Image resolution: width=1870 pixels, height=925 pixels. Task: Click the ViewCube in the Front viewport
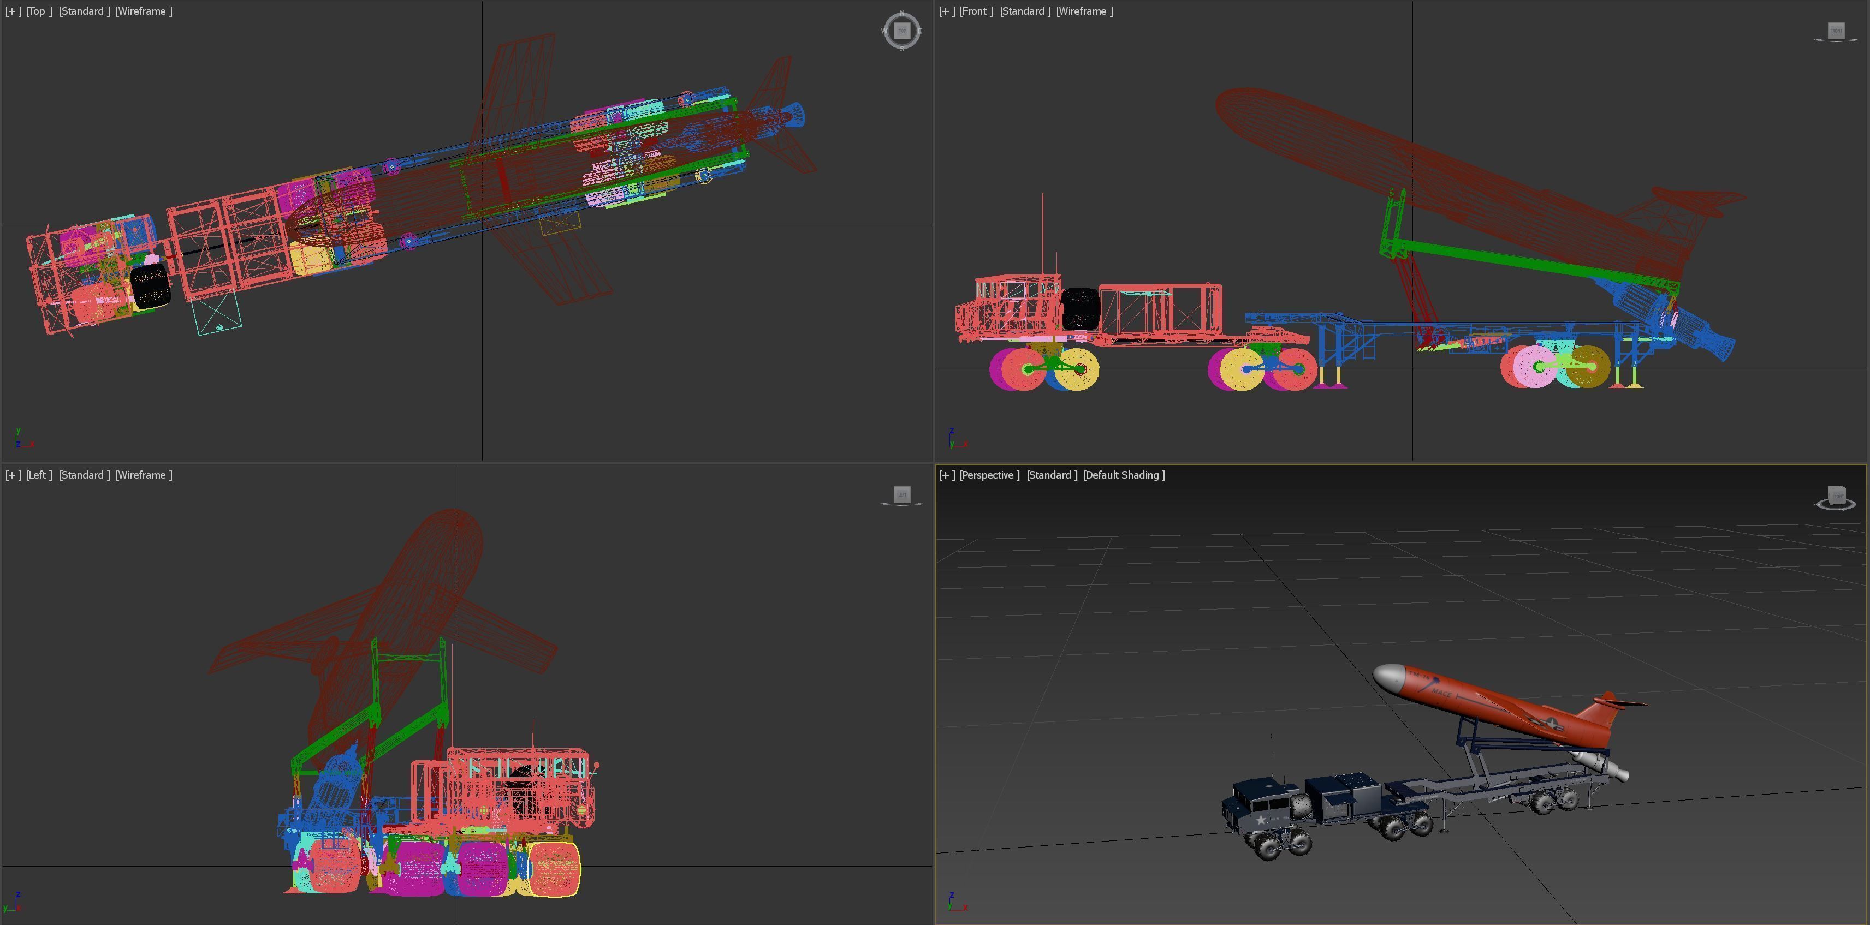[x=1836, y=32]
